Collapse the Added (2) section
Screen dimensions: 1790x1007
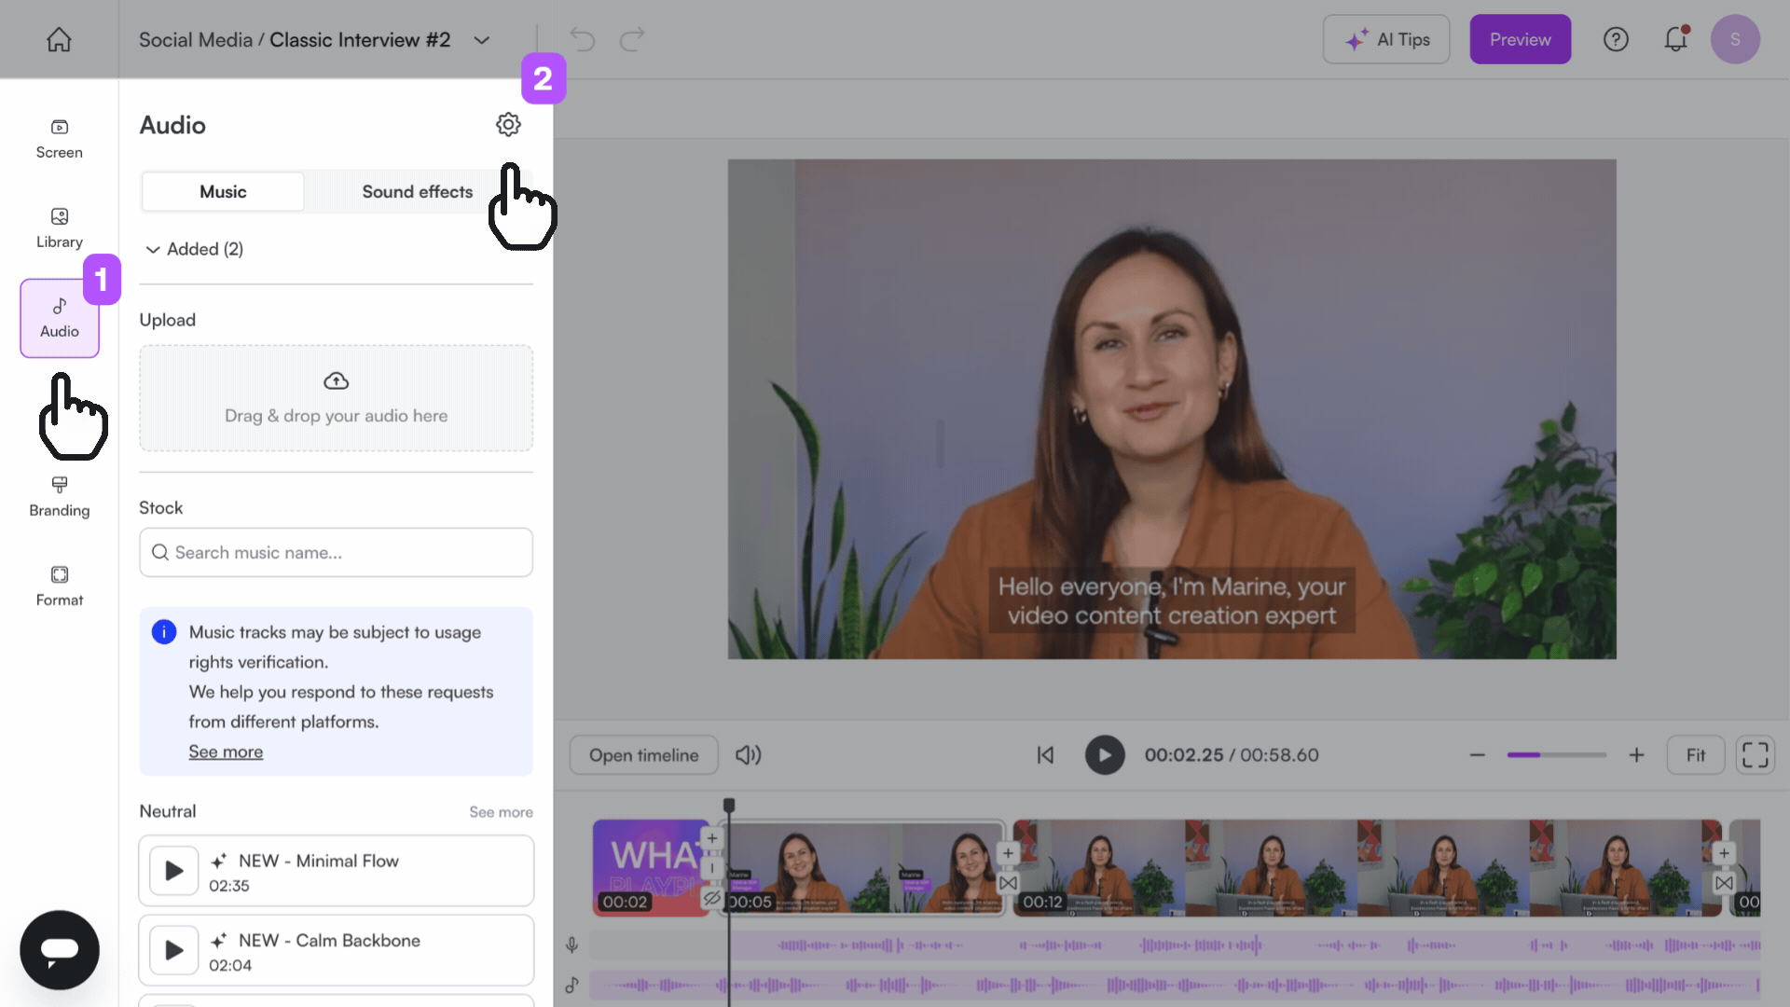coord(195,249)
